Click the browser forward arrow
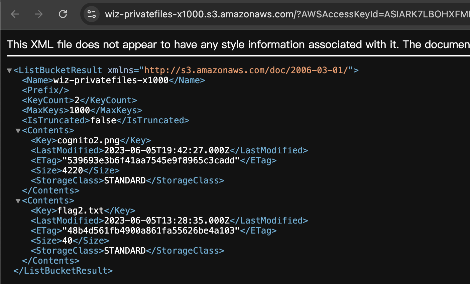This screenshot has width=470, height=284. point(39,14)
